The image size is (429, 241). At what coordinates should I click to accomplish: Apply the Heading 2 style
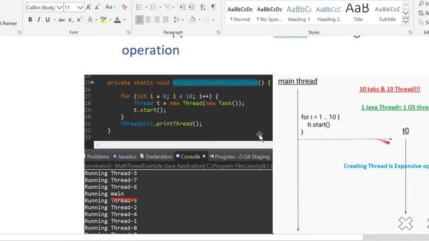(328, 13)
